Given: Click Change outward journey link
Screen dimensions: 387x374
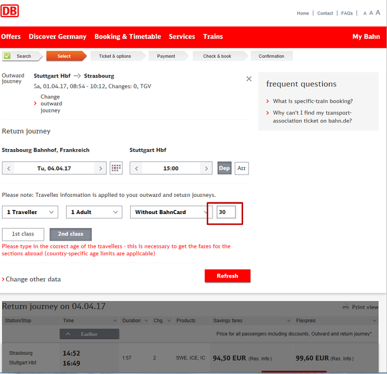Looking at the screenshot, I should click(51, 104).
